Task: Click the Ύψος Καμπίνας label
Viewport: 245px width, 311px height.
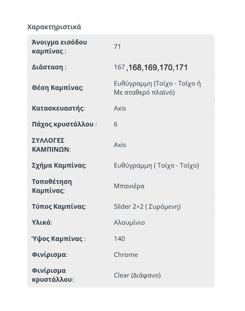Action: (59, 239)
